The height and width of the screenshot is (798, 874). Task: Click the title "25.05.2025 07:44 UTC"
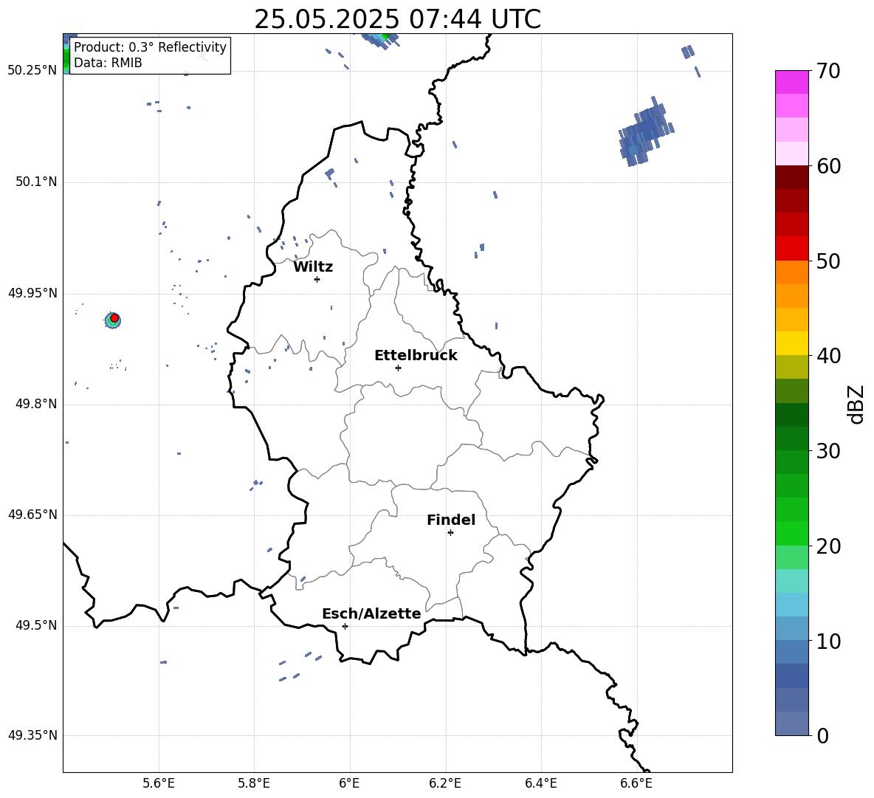point(397,19)
